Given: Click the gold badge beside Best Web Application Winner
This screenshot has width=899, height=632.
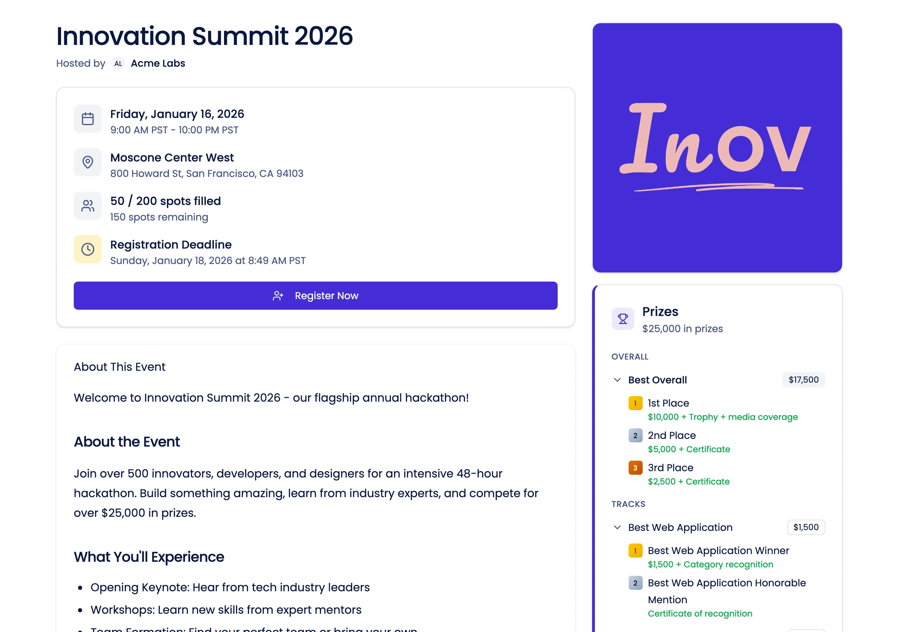Looking at the screenshot, I should point(635,551).
